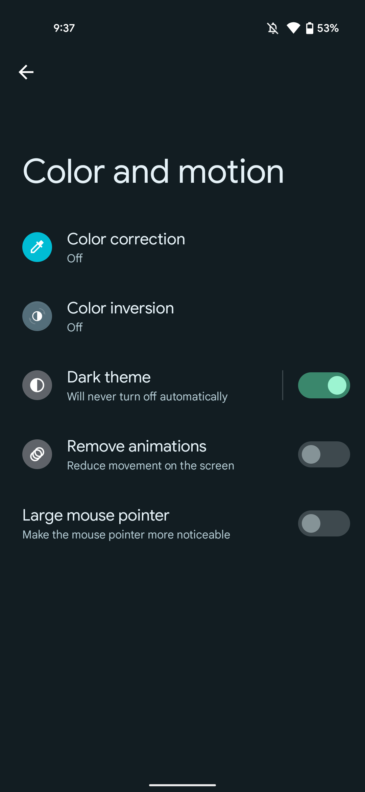365x792 pixels.
Task: Tap the Remove animations rings icon
Action: point(37,454)
